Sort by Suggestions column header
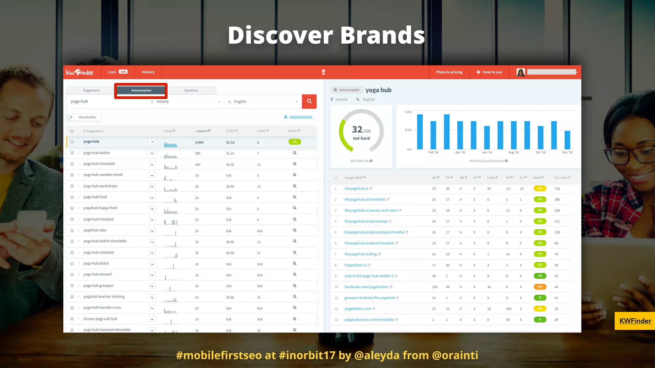Image resolution: width=655 pixels, height=368 pixels. coord(93,131)
